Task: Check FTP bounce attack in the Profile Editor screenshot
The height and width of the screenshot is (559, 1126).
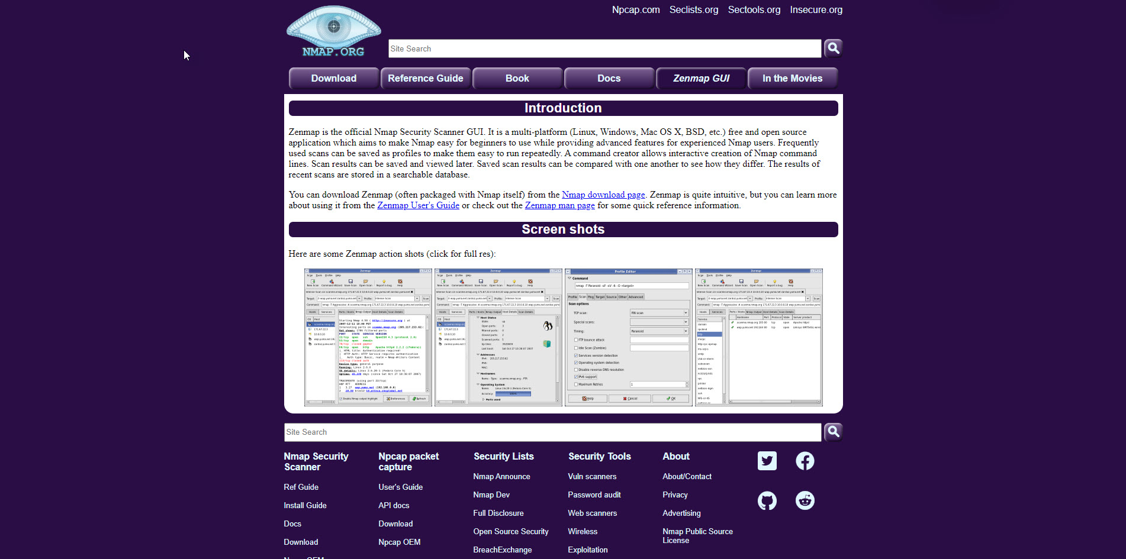Action: [575, 340]
